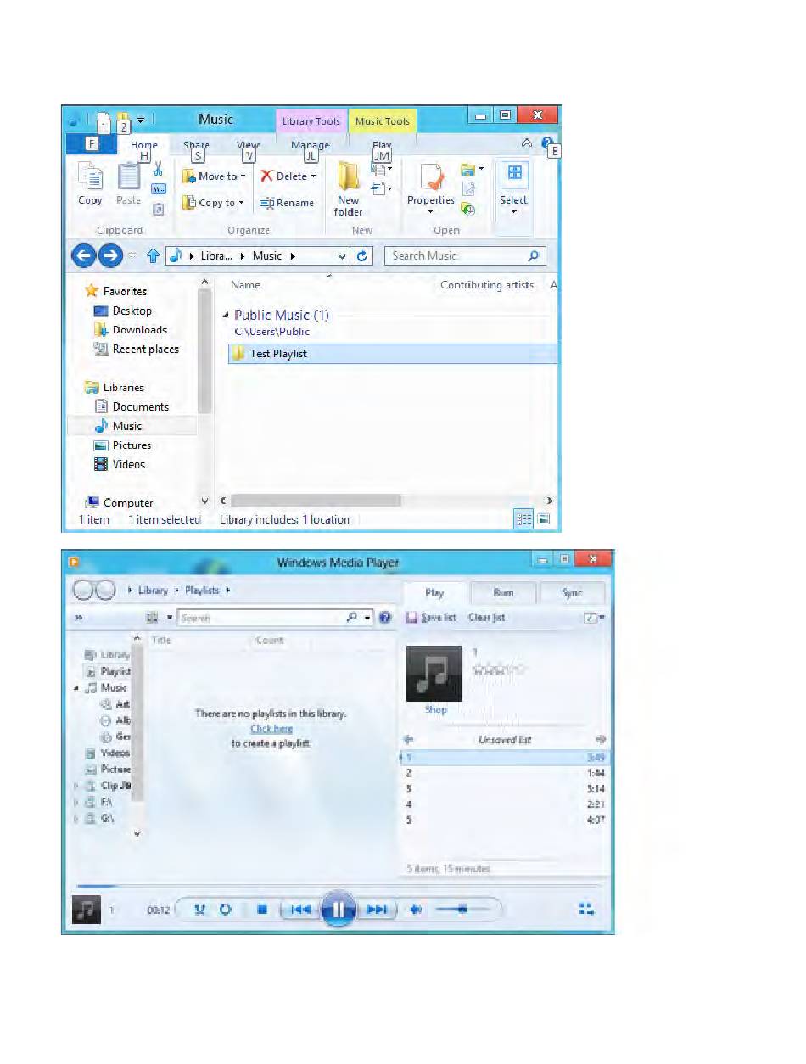The height and width of the screenshot is (1064, 806).
Task: Click the Copy icon in the Clipboard group
Action: pyautogui.click(x=90, y=177)
